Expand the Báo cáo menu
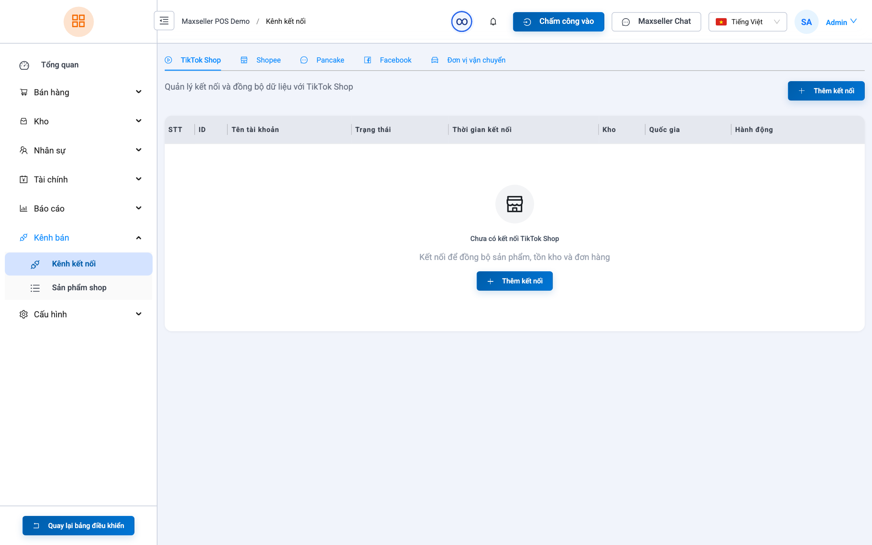 [x=138, y=208]
